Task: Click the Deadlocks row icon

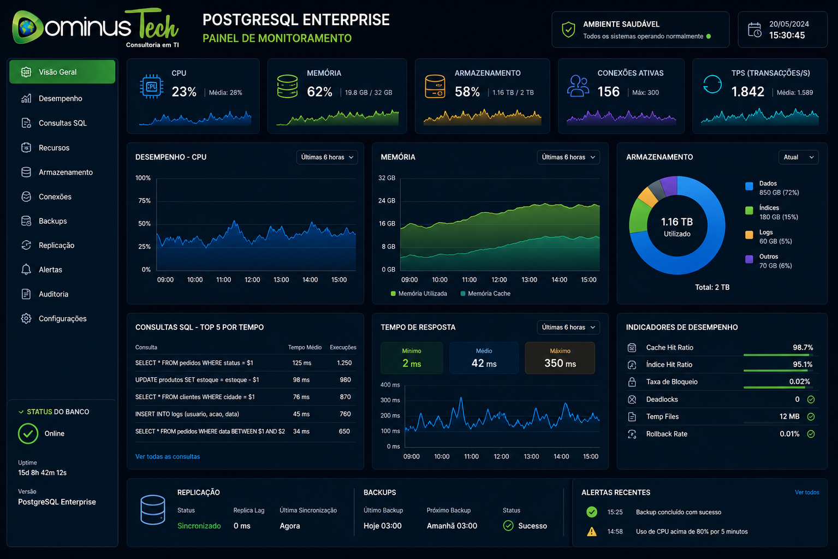Action: [x=632, y=400]
